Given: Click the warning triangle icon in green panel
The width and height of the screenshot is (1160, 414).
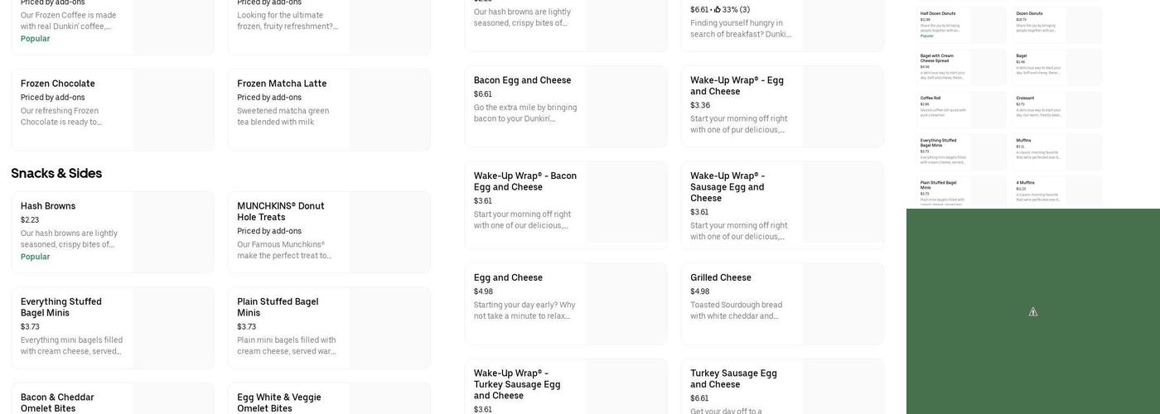Looking at the screenshot, I should click(1033, 312).
